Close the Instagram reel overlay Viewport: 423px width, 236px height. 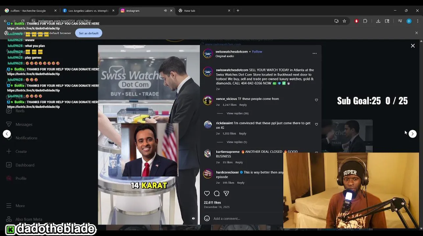[413, 46]
